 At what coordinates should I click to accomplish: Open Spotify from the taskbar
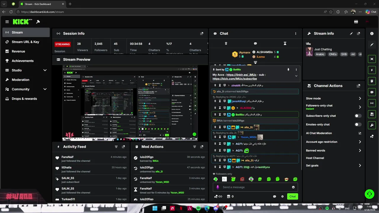pos(198,209)
